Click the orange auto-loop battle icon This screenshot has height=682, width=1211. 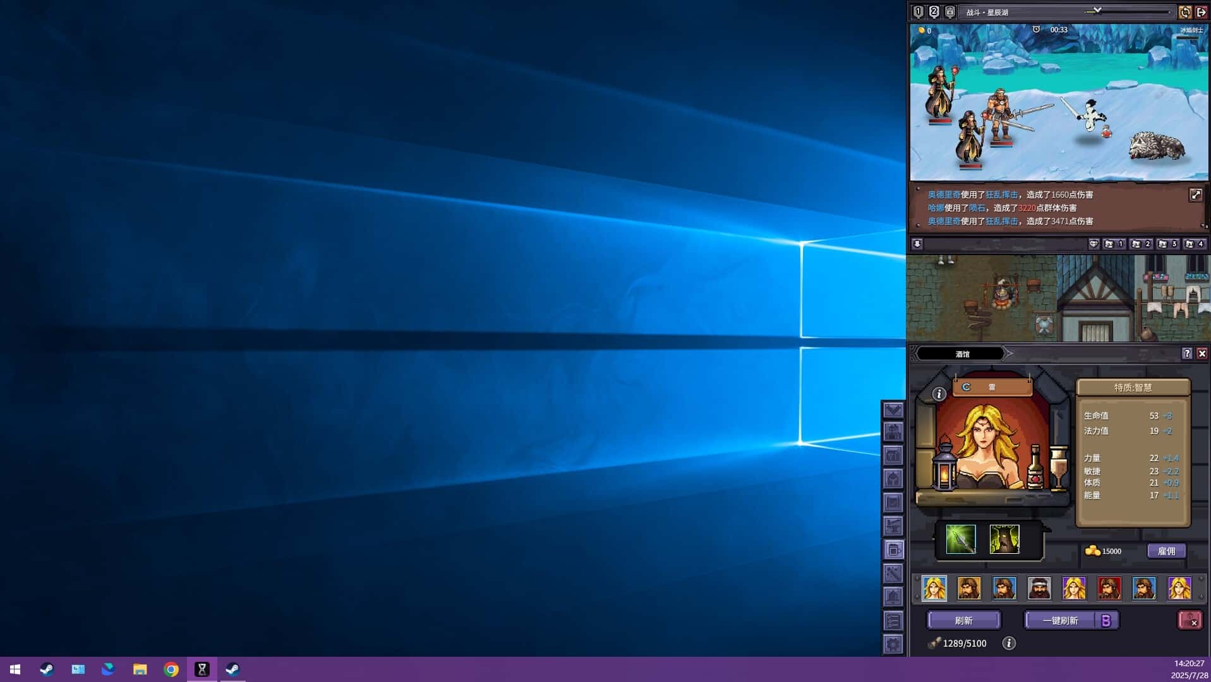(1185, 12)
